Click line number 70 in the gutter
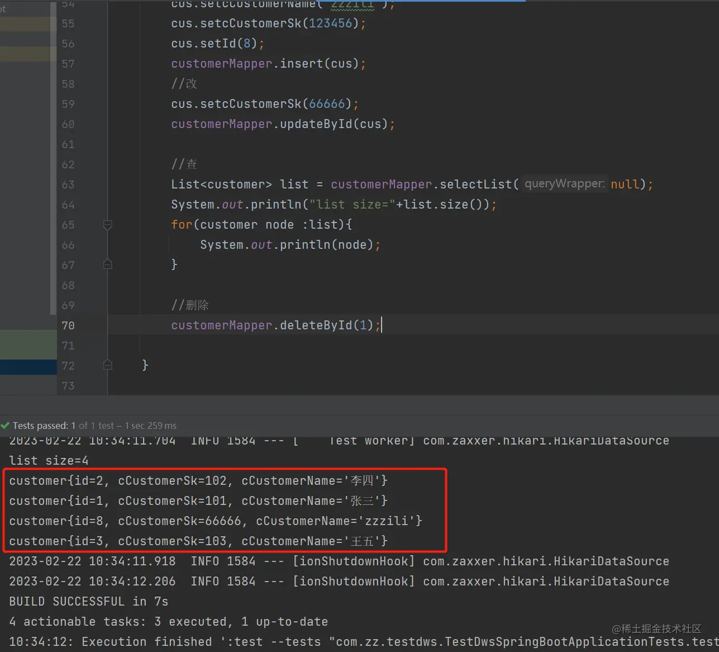 68,325
